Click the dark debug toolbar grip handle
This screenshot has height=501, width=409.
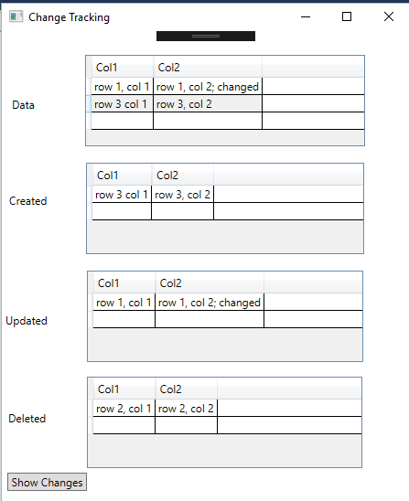(x=206, y=36)
